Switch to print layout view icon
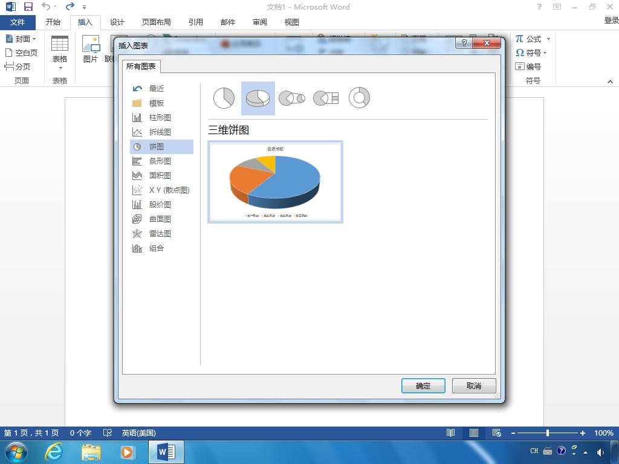The width and height of the screenshot is (619, 464). [474, 433]
